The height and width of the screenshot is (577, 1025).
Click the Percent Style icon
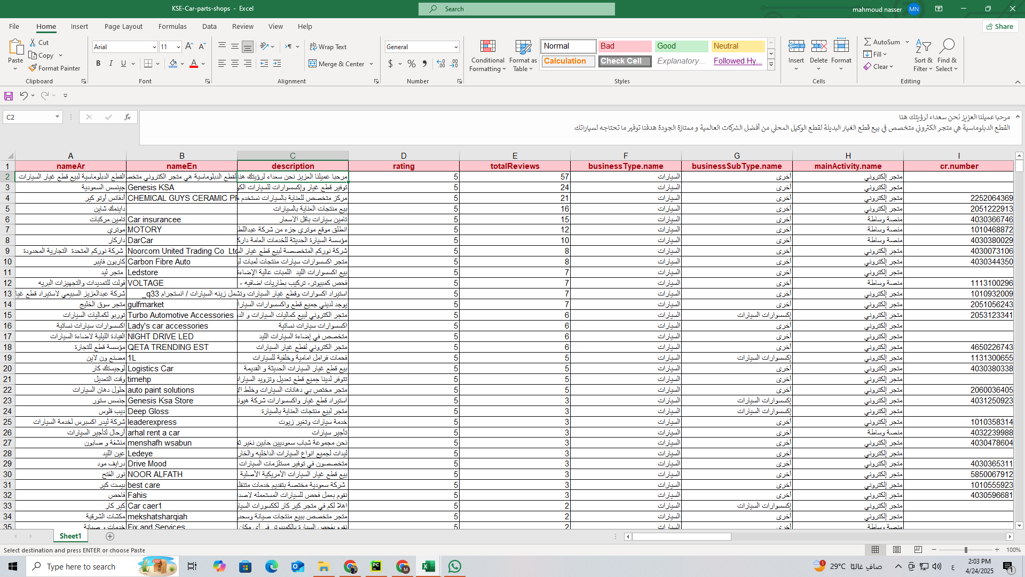click(x=411, y=64)
